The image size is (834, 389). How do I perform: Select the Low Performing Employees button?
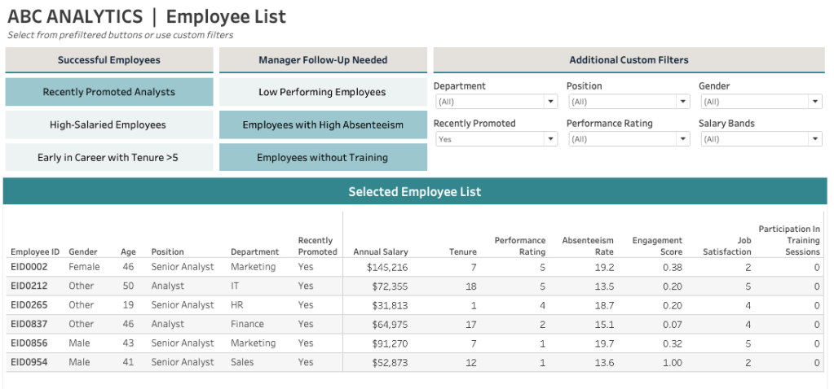point(323,92)
